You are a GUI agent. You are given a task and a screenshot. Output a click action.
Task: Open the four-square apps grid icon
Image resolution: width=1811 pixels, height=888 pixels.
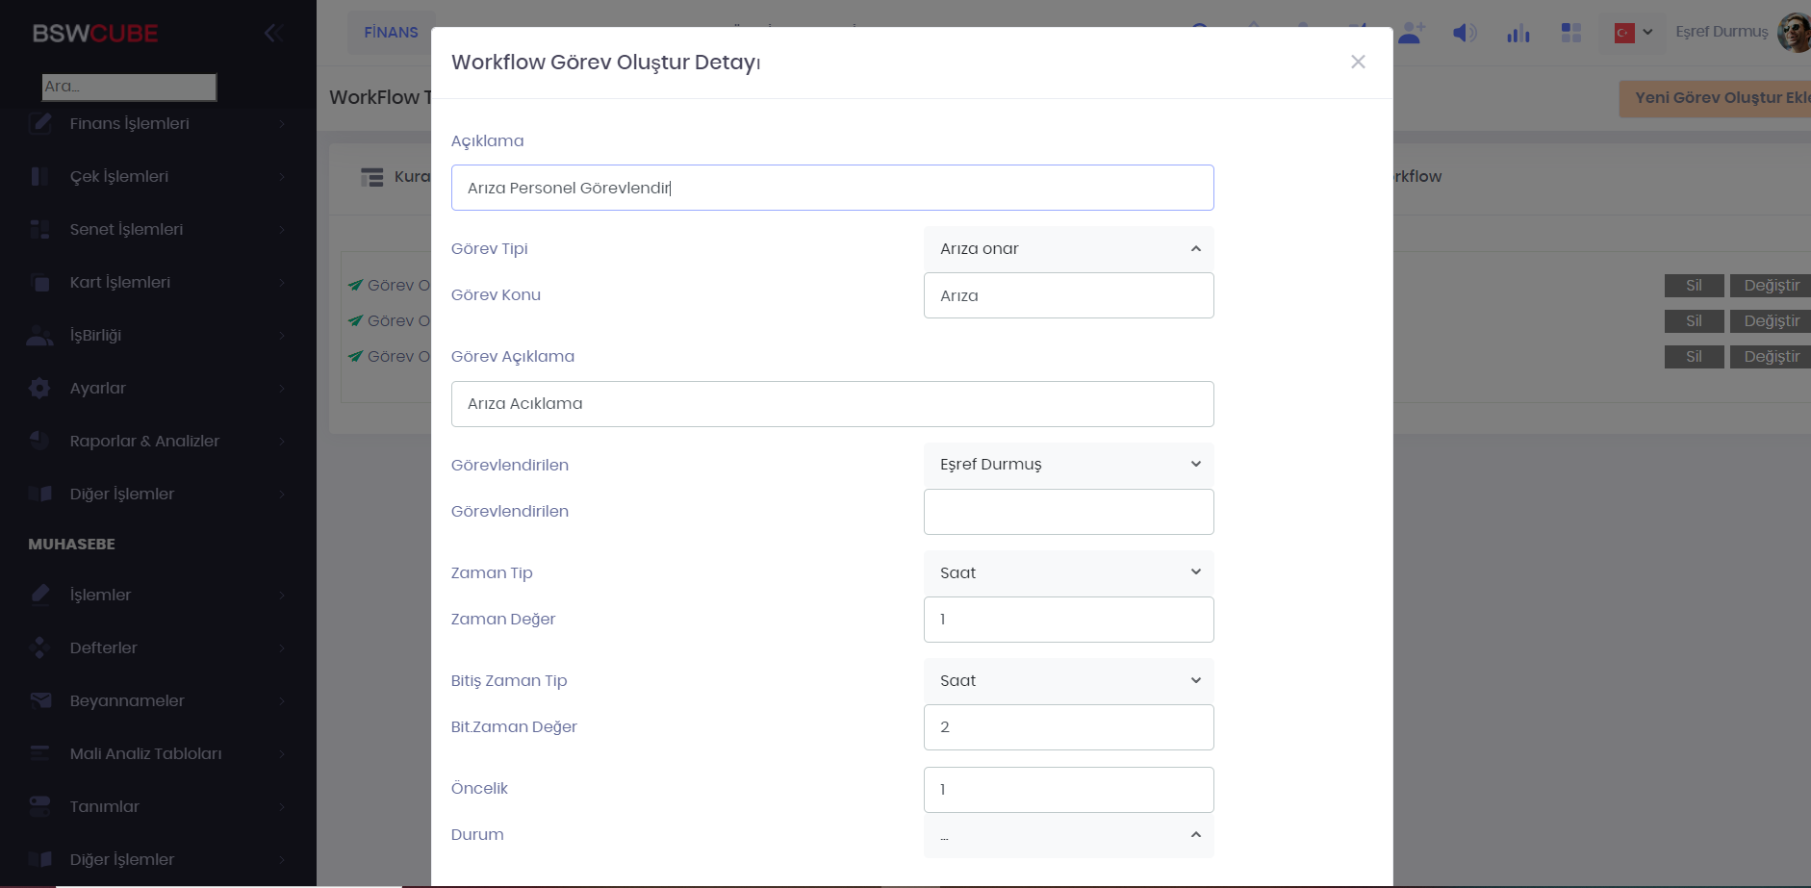[1570, 33]
